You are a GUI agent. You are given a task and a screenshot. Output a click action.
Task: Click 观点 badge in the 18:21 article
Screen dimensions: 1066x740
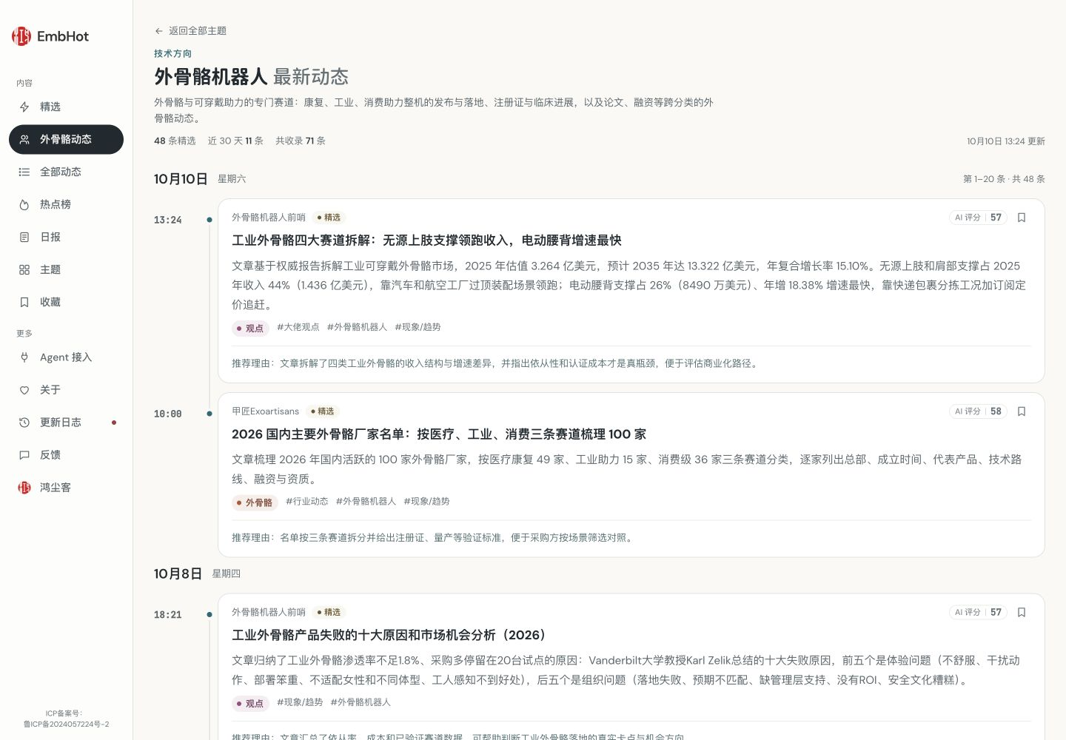[250, 703]
